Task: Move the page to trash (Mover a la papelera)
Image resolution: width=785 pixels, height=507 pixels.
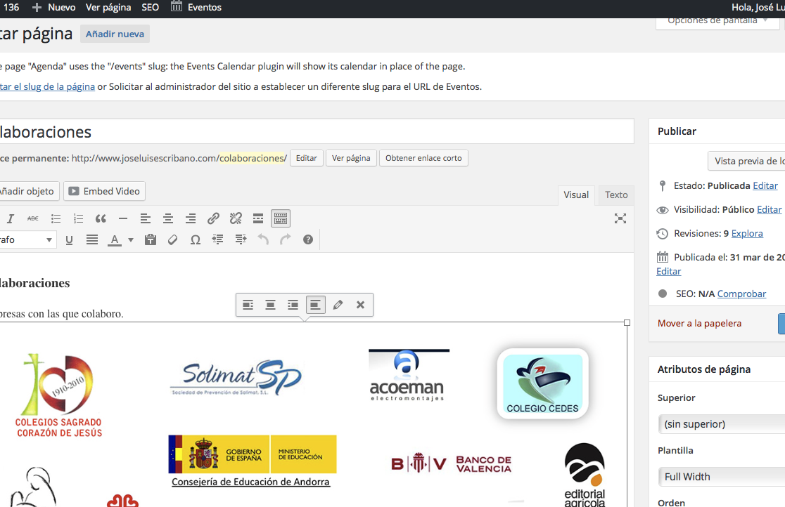Action: 699,324
